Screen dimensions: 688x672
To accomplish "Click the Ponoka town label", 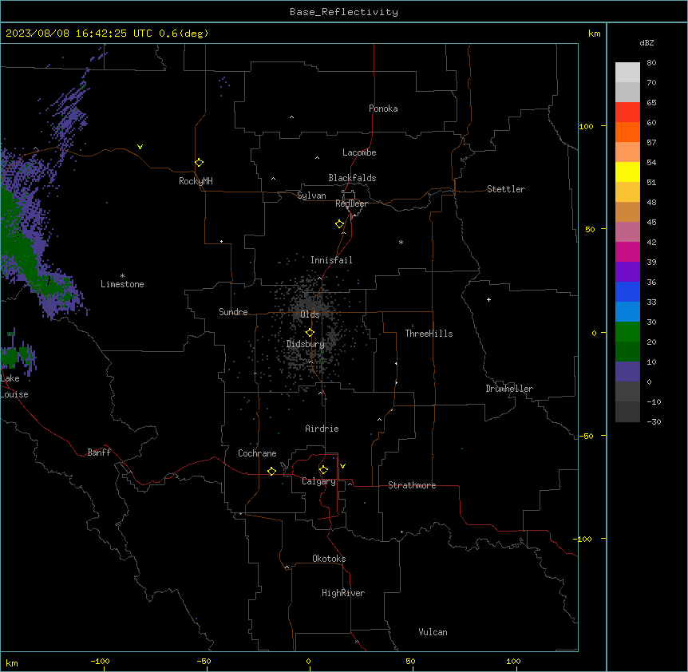I will 383,109.
